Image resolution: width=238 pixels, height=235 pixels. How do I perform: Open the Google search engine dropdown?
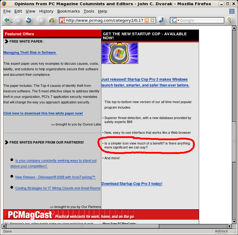(x=176, y=21)
